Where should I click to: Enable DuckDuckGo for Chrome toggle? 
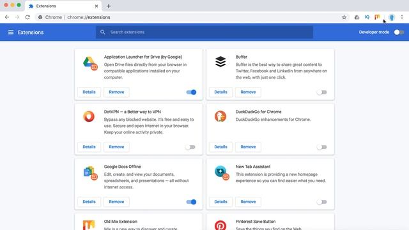tap(321, 147)
